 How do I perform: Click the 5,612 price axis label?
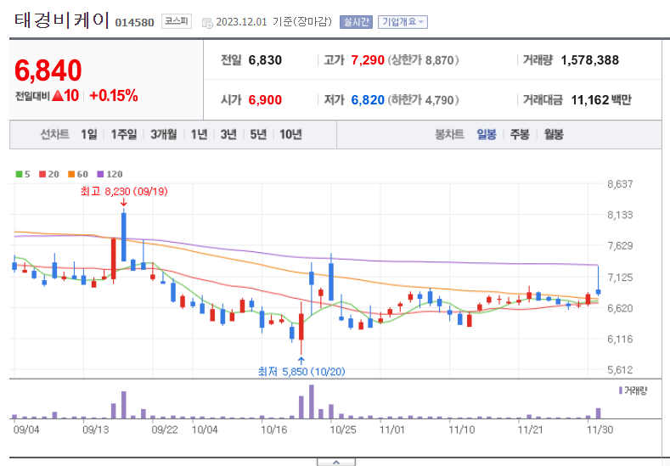tap(620, 370)
